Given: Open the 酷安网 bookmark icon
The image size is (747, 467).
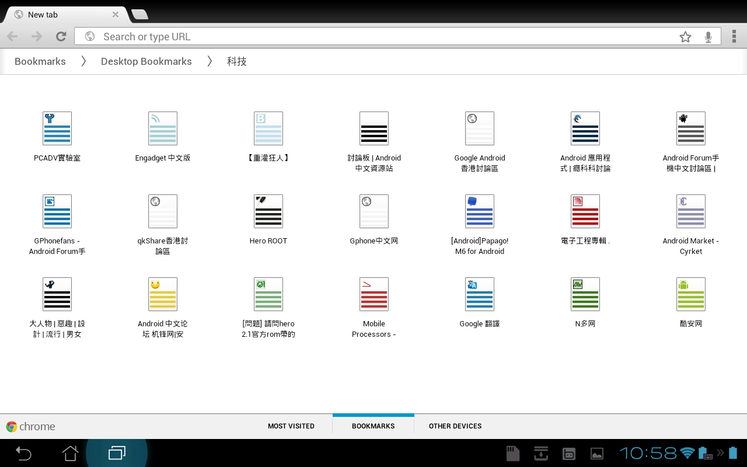Looking at the screenshot, I should pyautogui.click(x=691, y=294).
